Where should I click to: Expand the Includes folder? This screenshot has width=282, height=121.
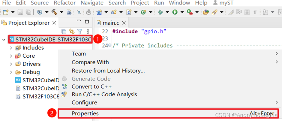(11, 48)
